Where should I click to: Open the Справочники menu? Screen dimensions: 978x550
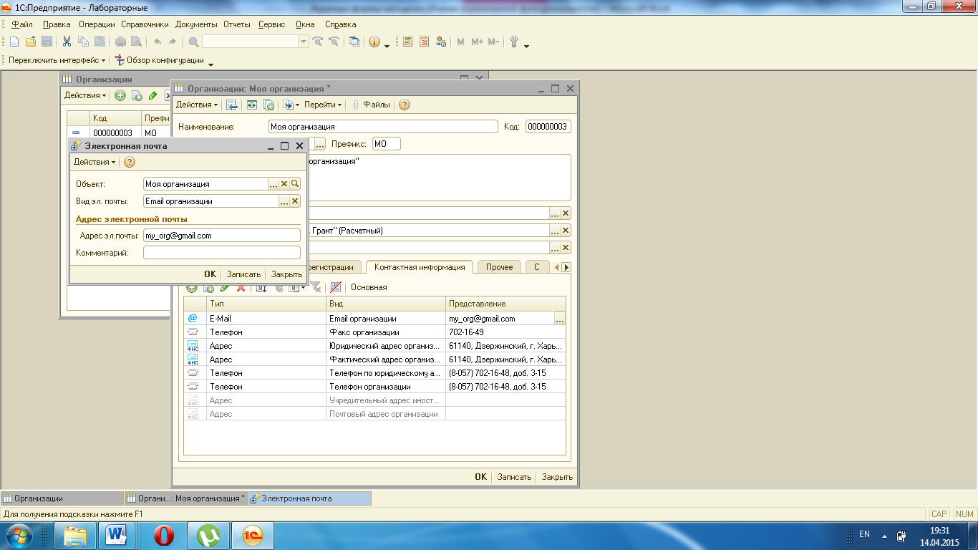pos(145,24)
